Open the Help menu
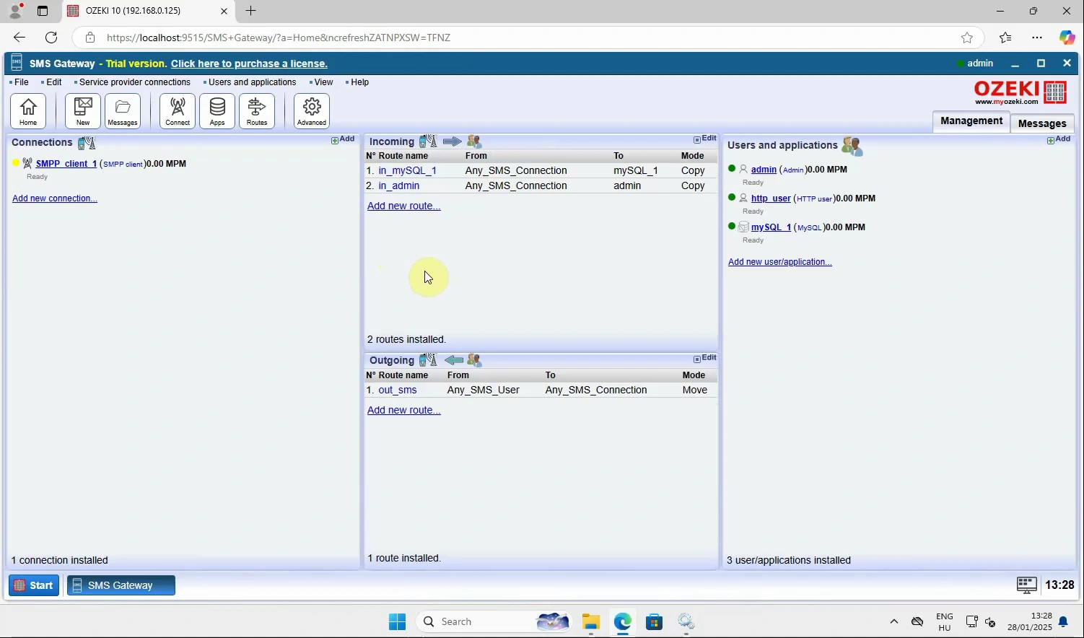Viewport: 1084px width, 638px height. (360, 82)
